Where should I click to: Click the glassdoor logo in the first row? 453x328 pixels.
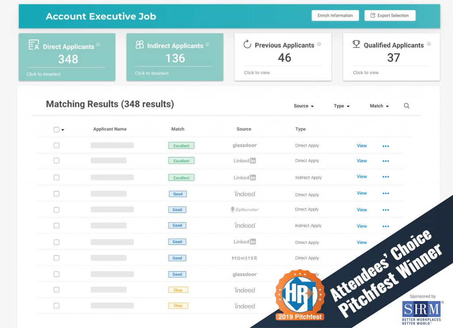point(245,145)
